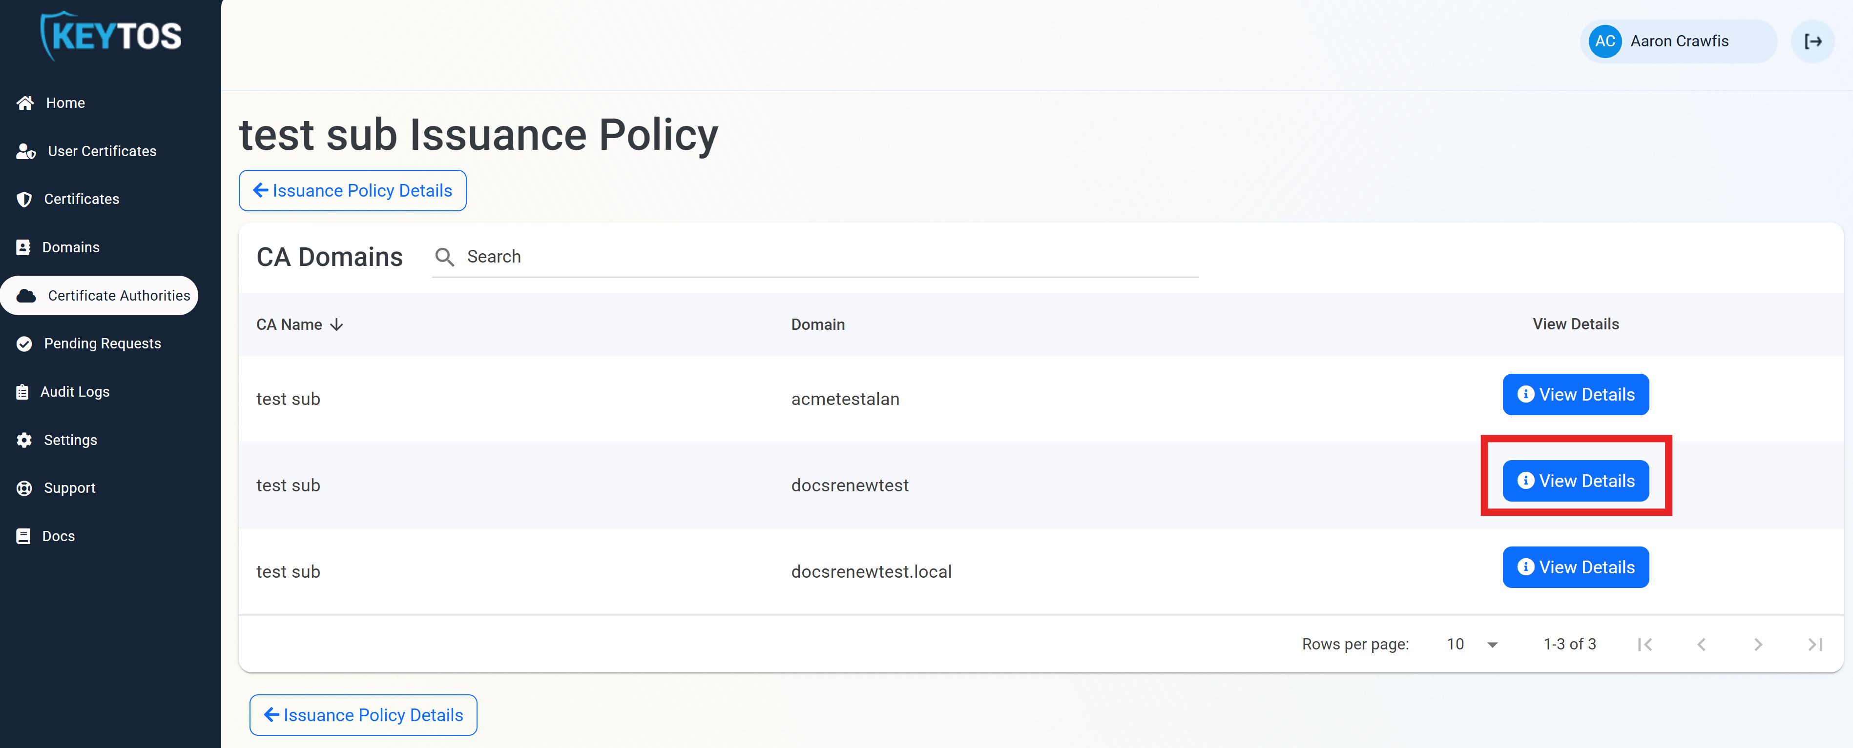Click View Details for acmetestalan

pyautogui.click(x=1575, y=394)
